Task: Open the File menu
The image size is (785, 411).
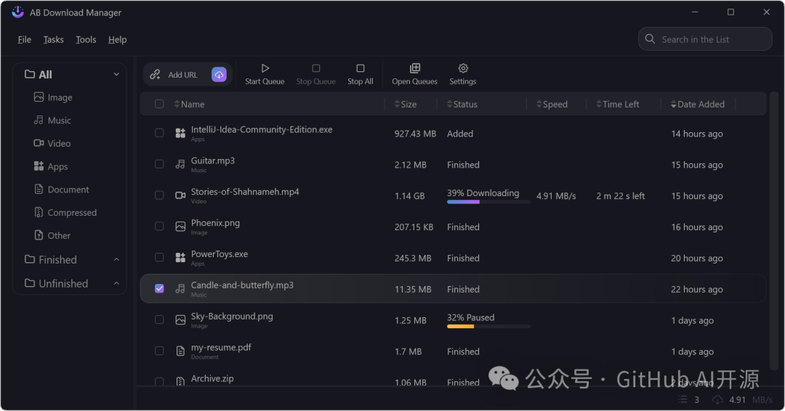Action: [x=25, y=39]
